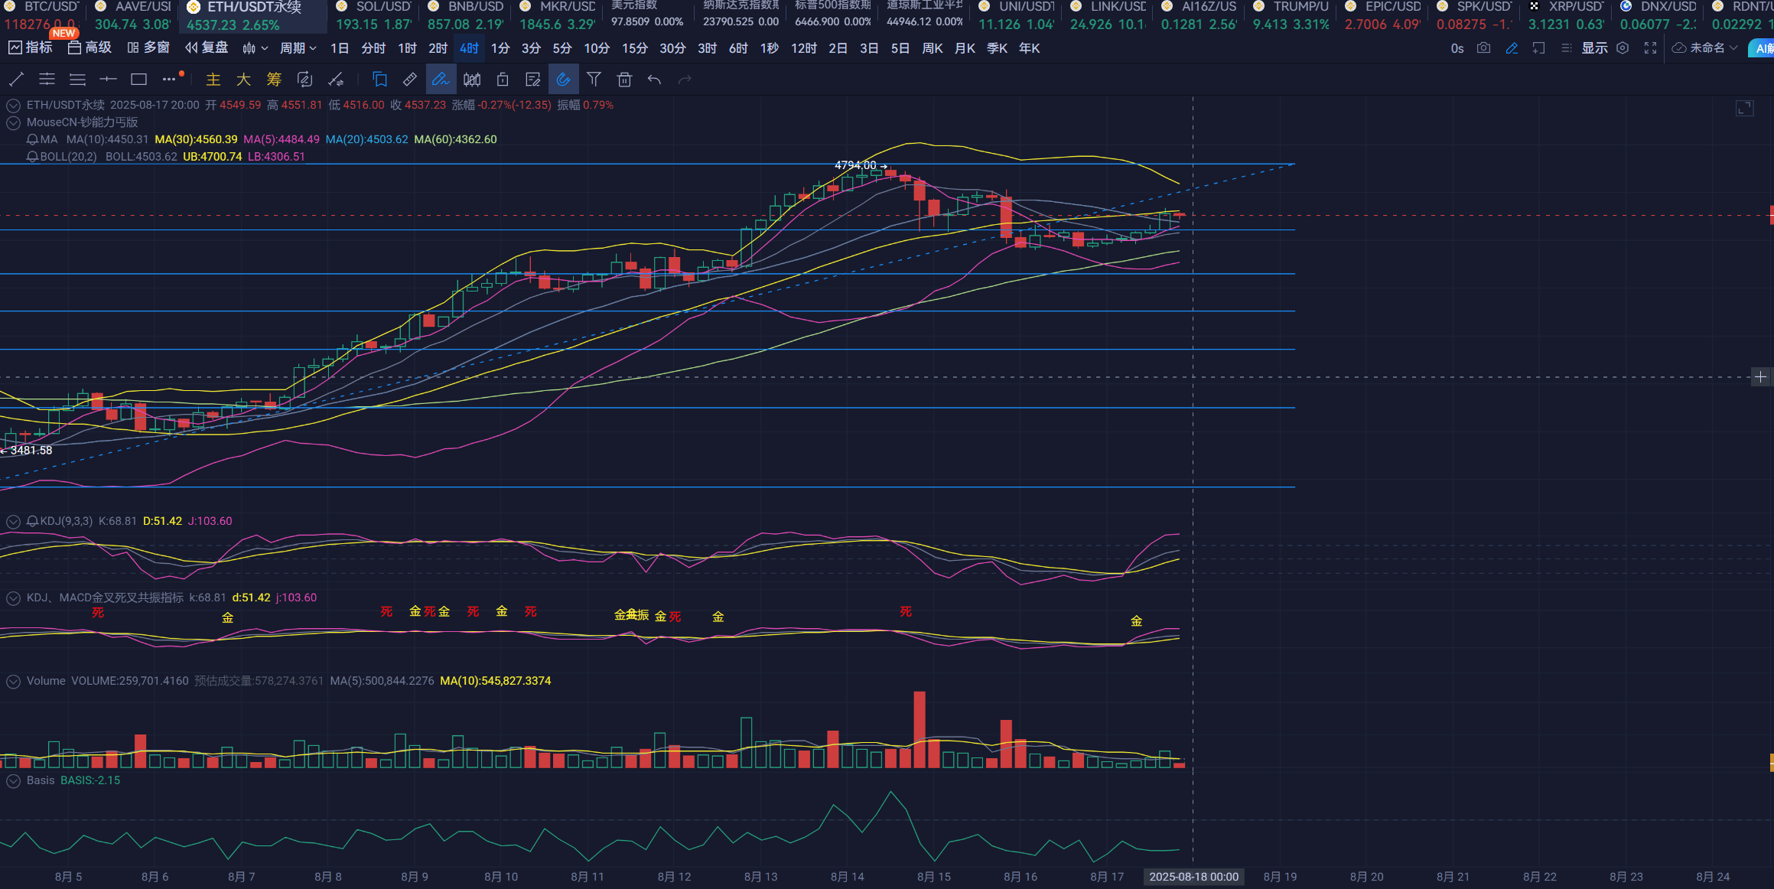The width and height of the screenshot is (1774, 889).
Task: Enter fullscreen chart mode
Action: pyautogui.click(x=1651, y=48)
